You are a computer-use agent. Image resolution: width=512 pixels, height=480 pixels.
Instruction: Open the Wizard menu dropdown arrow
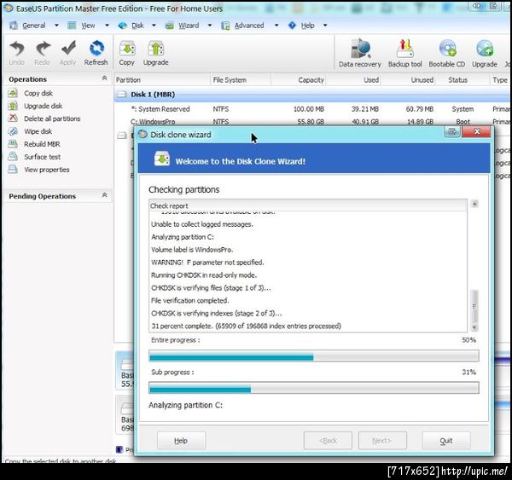pos(210,25)
